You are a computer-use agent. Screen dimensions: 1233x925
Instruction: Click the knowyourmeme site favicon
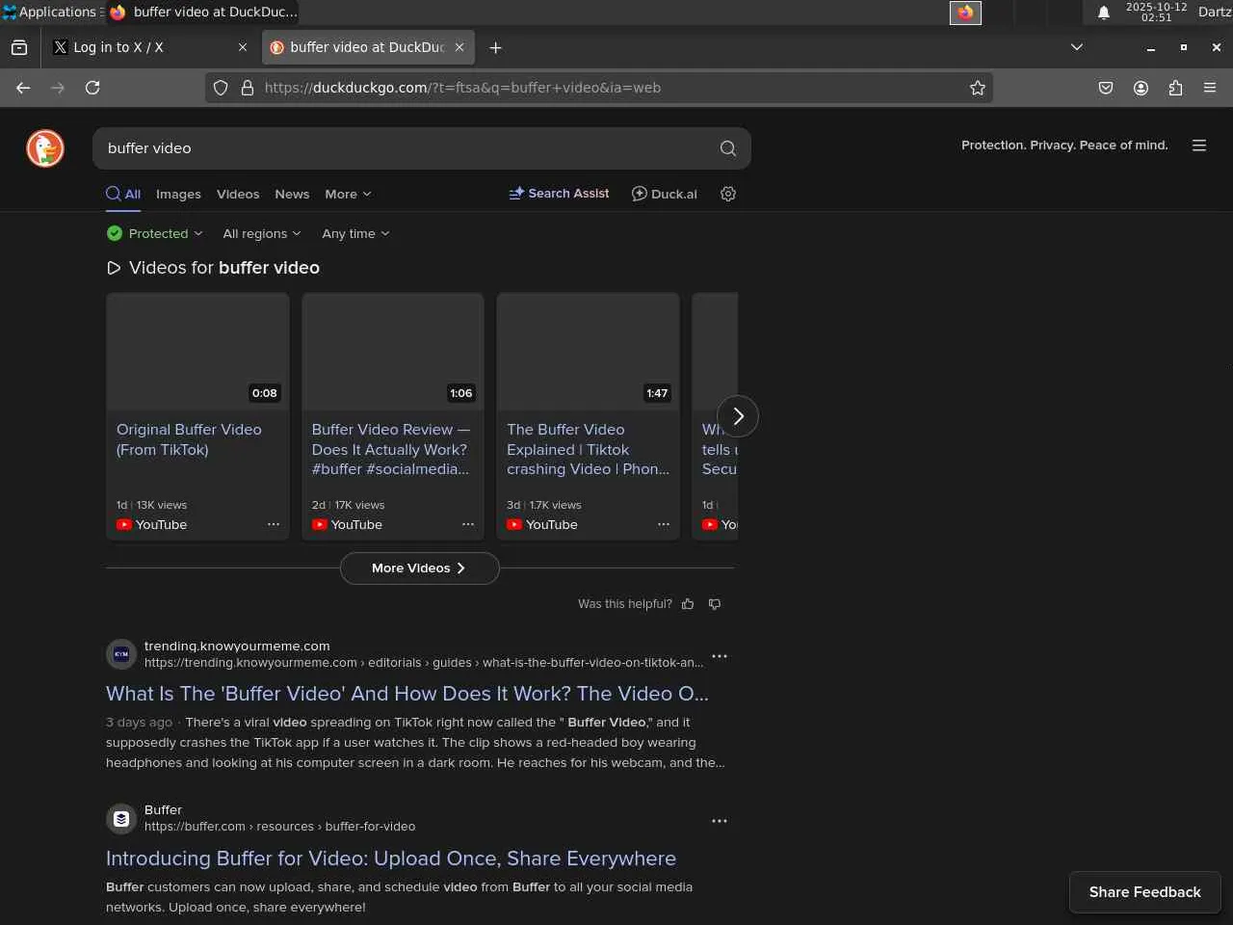click(x=121, y=654)
